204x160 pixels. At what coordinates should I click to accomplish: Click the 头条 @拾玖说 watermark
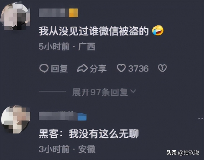(x=183, y=153)
